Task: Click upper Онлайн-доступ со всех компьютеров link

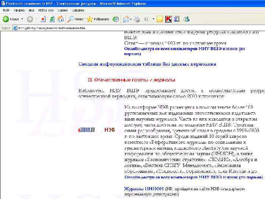Action: (184, 51)
